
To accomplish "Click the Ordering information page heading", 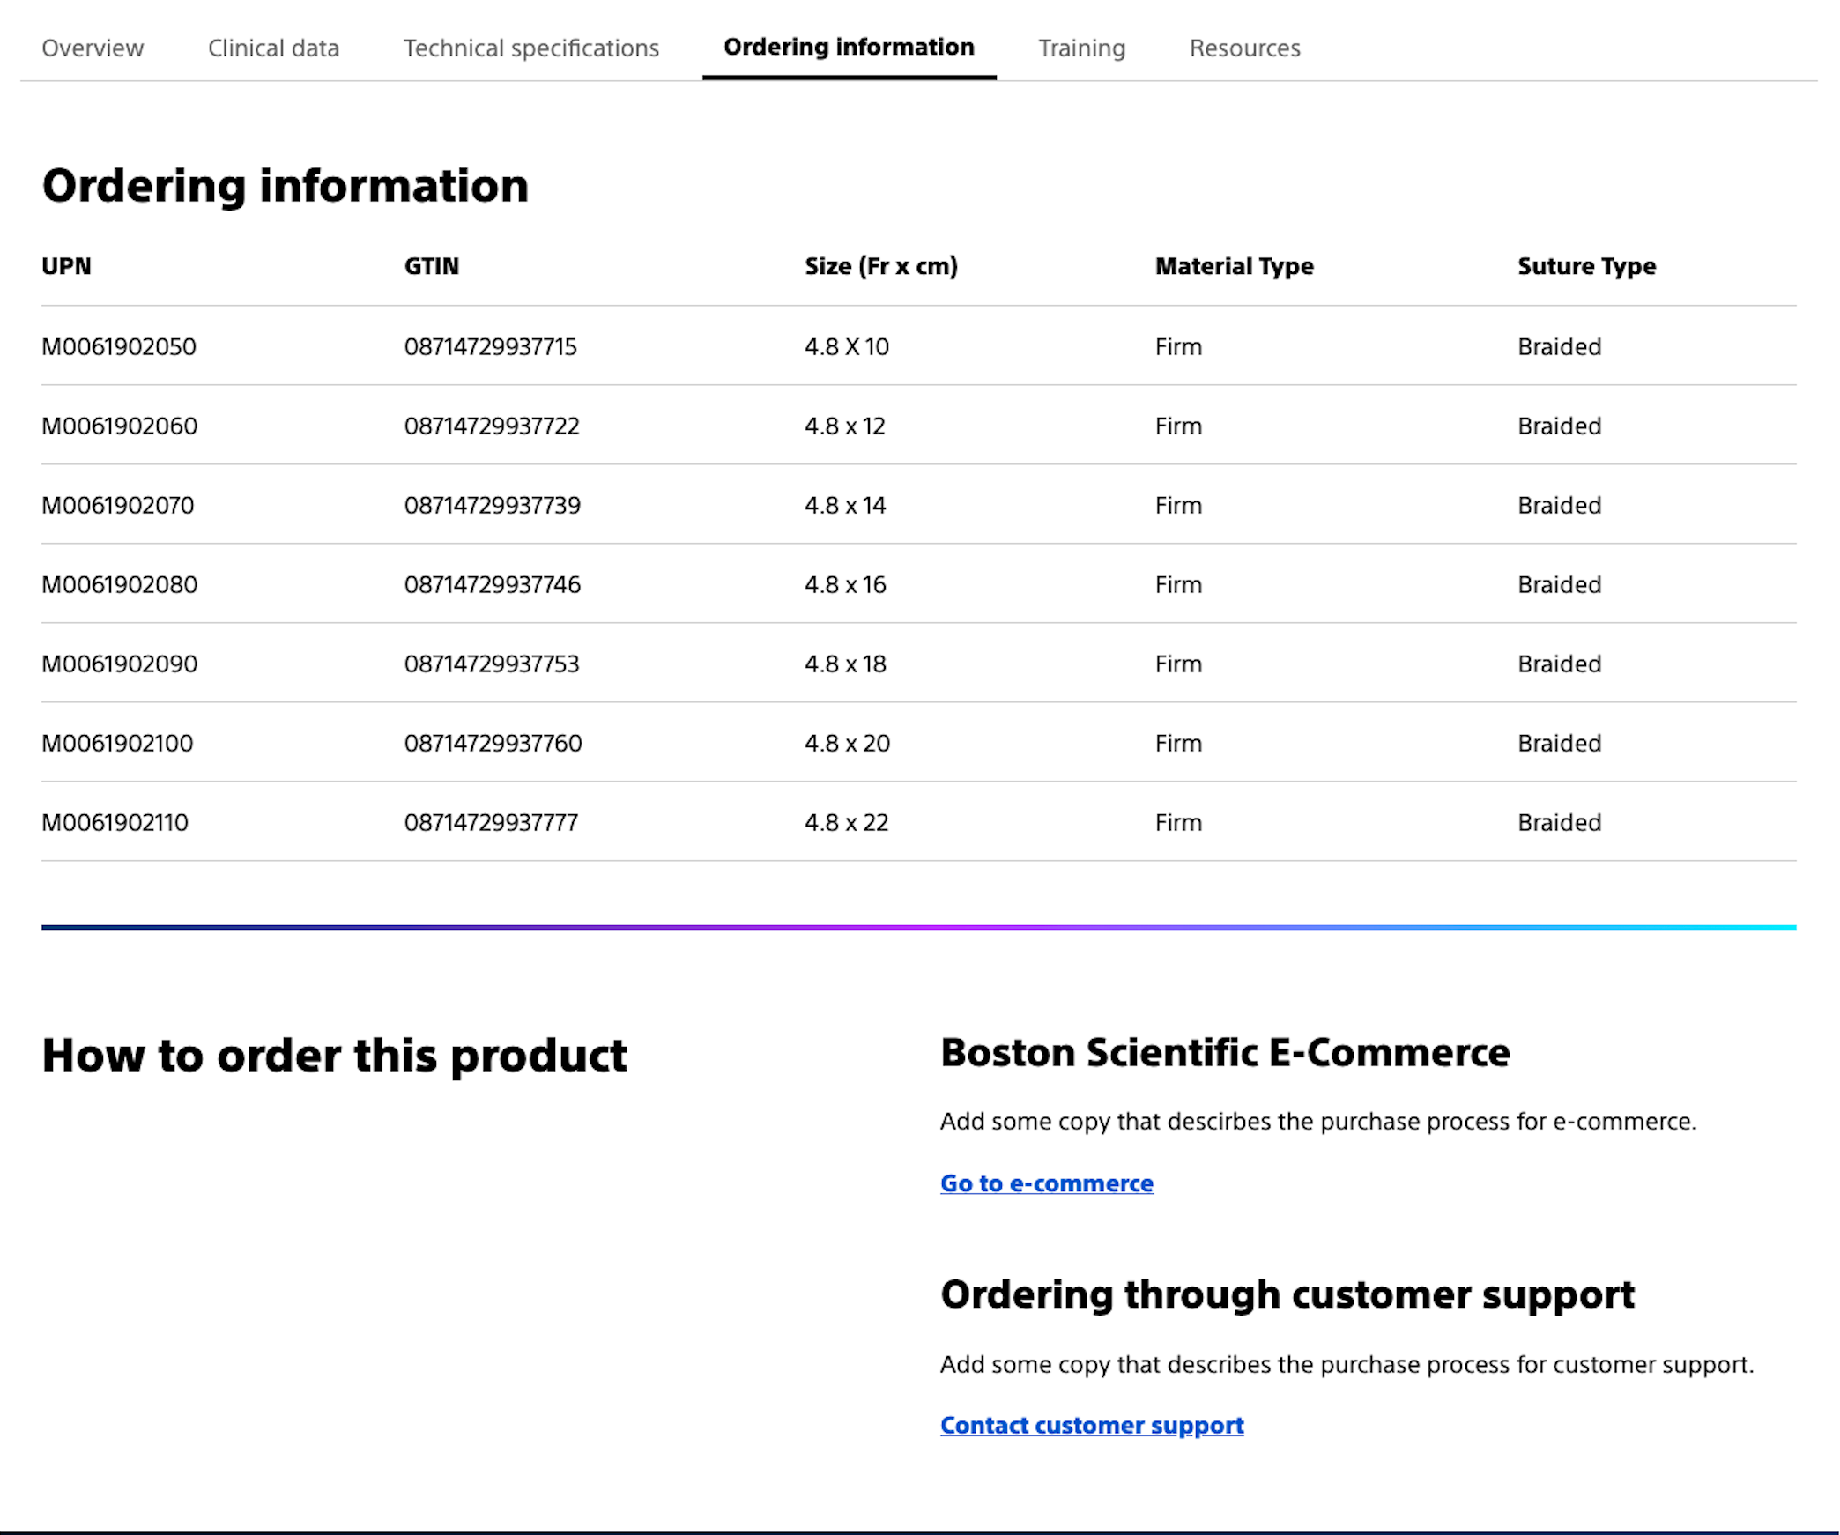I will (286, 185).
